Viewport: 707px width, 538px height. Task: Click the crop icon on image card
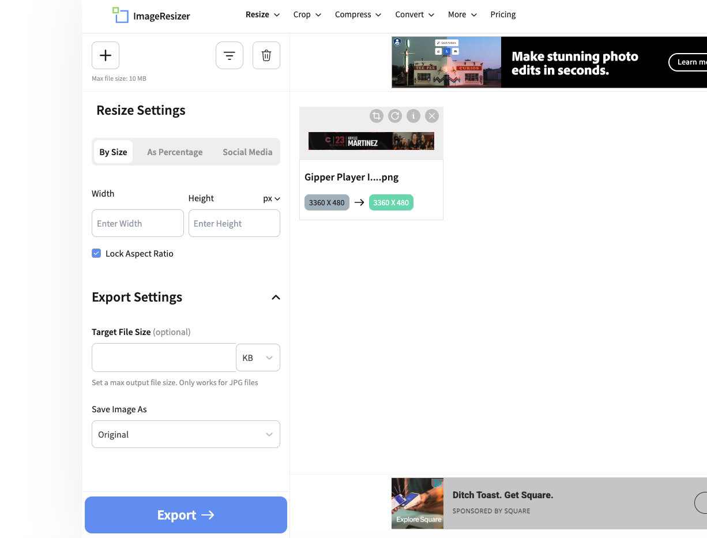(x=377, y=116)
